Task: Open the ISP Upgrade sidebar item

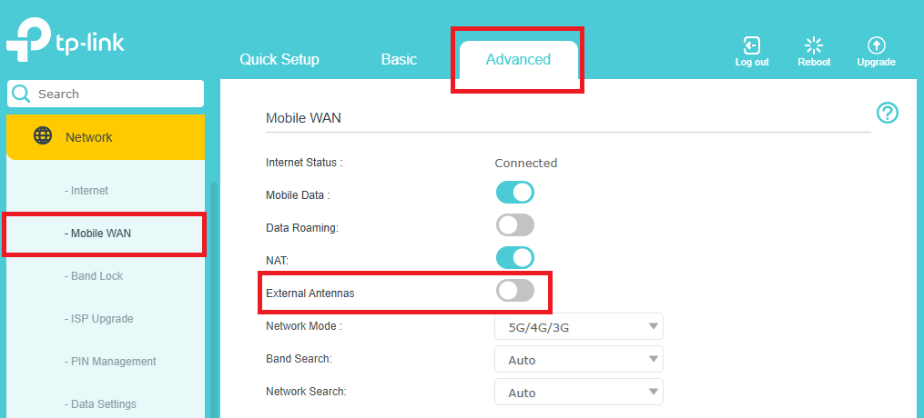Action: [98, 319]
